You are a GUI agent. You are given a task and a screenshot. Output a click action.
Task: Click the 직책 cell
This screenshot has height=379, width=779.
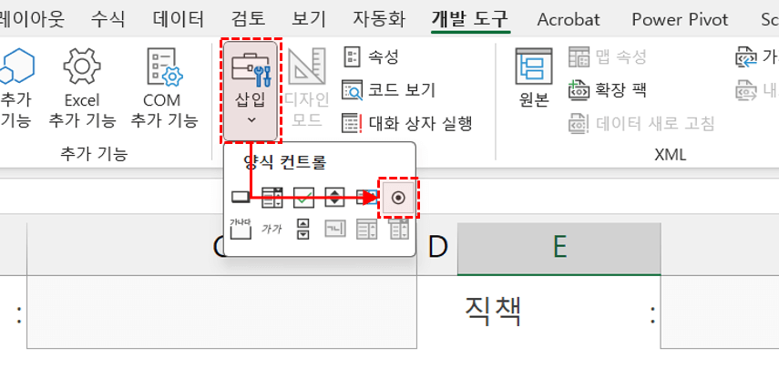tap(559, 312)
